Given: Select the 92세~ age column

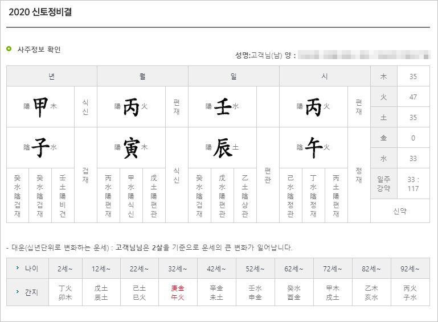Looking at the screenshot, I should pos(410,269).
